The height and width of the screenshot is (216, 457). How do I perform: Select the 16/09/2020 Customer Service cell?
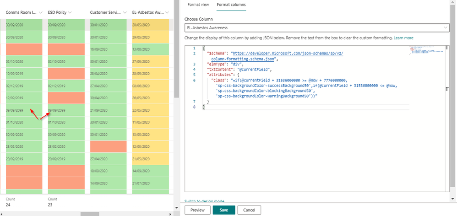[109, 49]
